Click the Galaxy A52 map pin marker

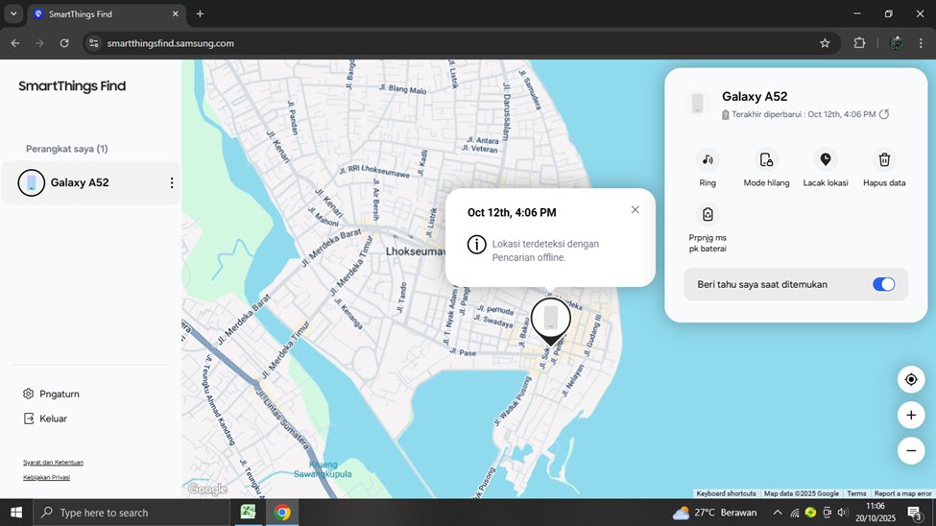pyautogui.click(x=550, y=321)
